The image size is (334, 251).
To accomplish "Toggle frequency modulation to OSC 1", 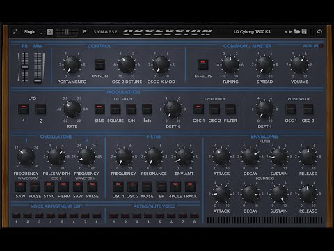I will click(x=198, y=109).
